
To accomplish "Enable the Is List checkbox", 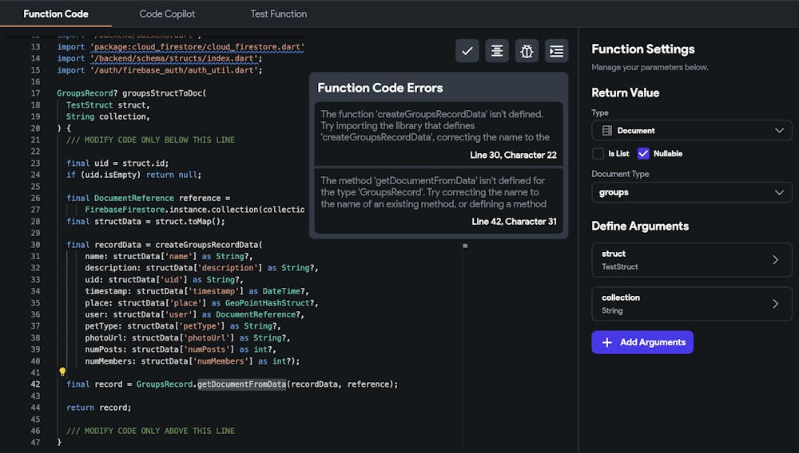I will click(598, 153).
